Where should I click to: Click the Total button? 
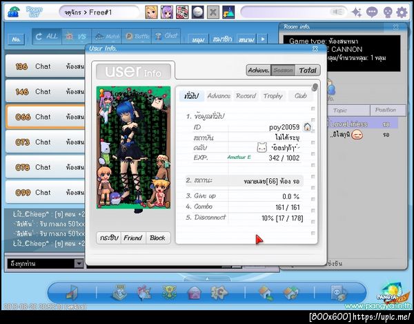308,70
